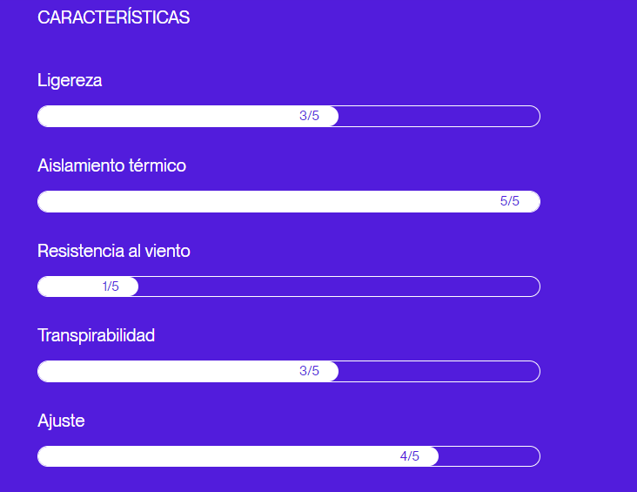Click the CARACTERÍSTICAS section heading
Image resolution: width=637 pixels, height=492 pixels.
113,17
